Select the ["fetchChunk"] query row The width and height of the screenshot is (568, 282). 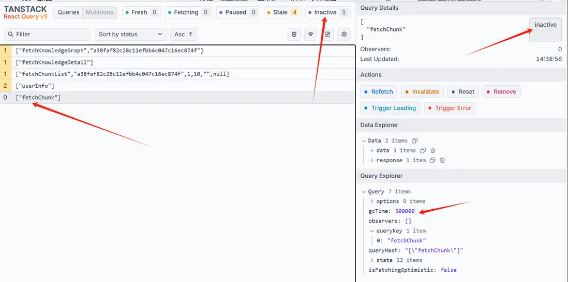177,98
